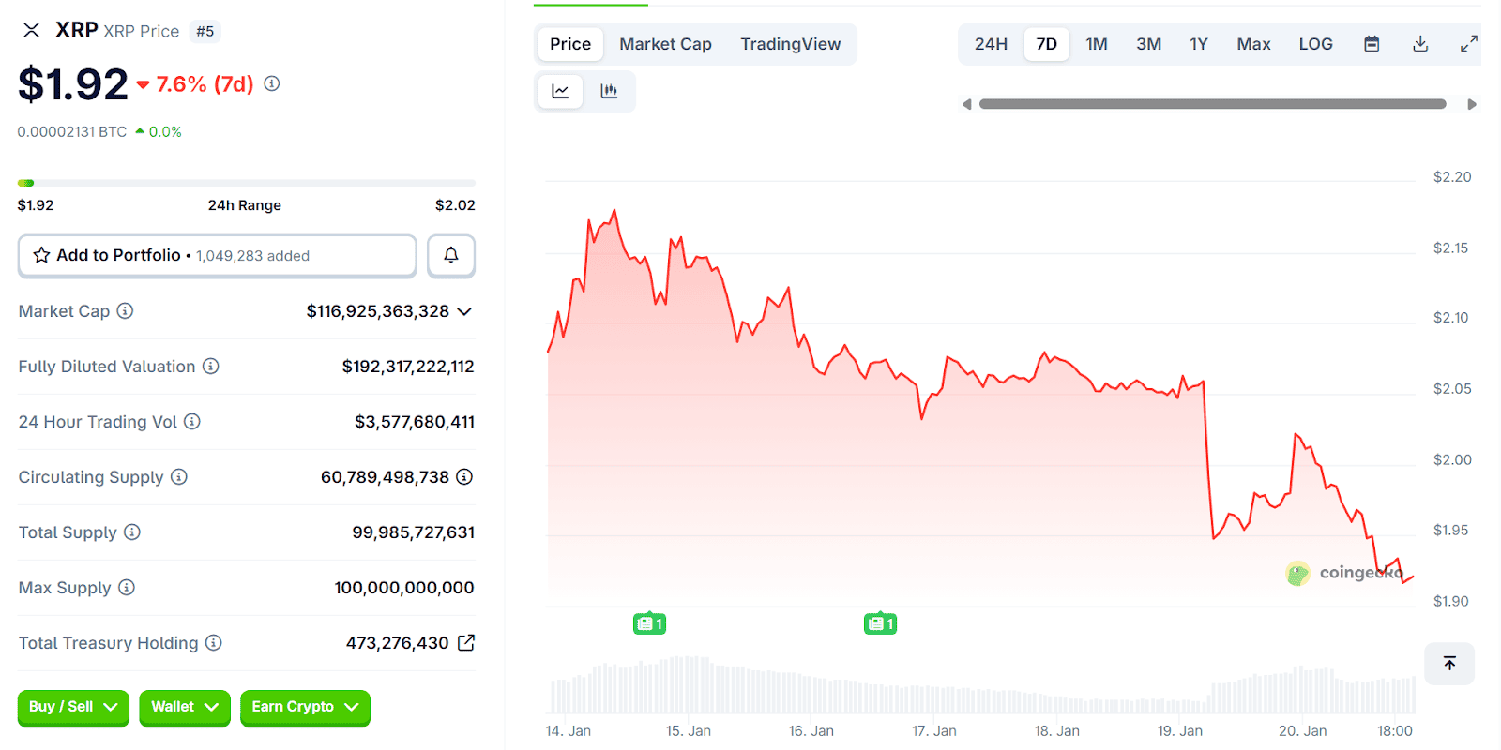Open the Earn Crypto dropdown
1501x750 pixels.
pyautogui.click(x=305, y=708)
